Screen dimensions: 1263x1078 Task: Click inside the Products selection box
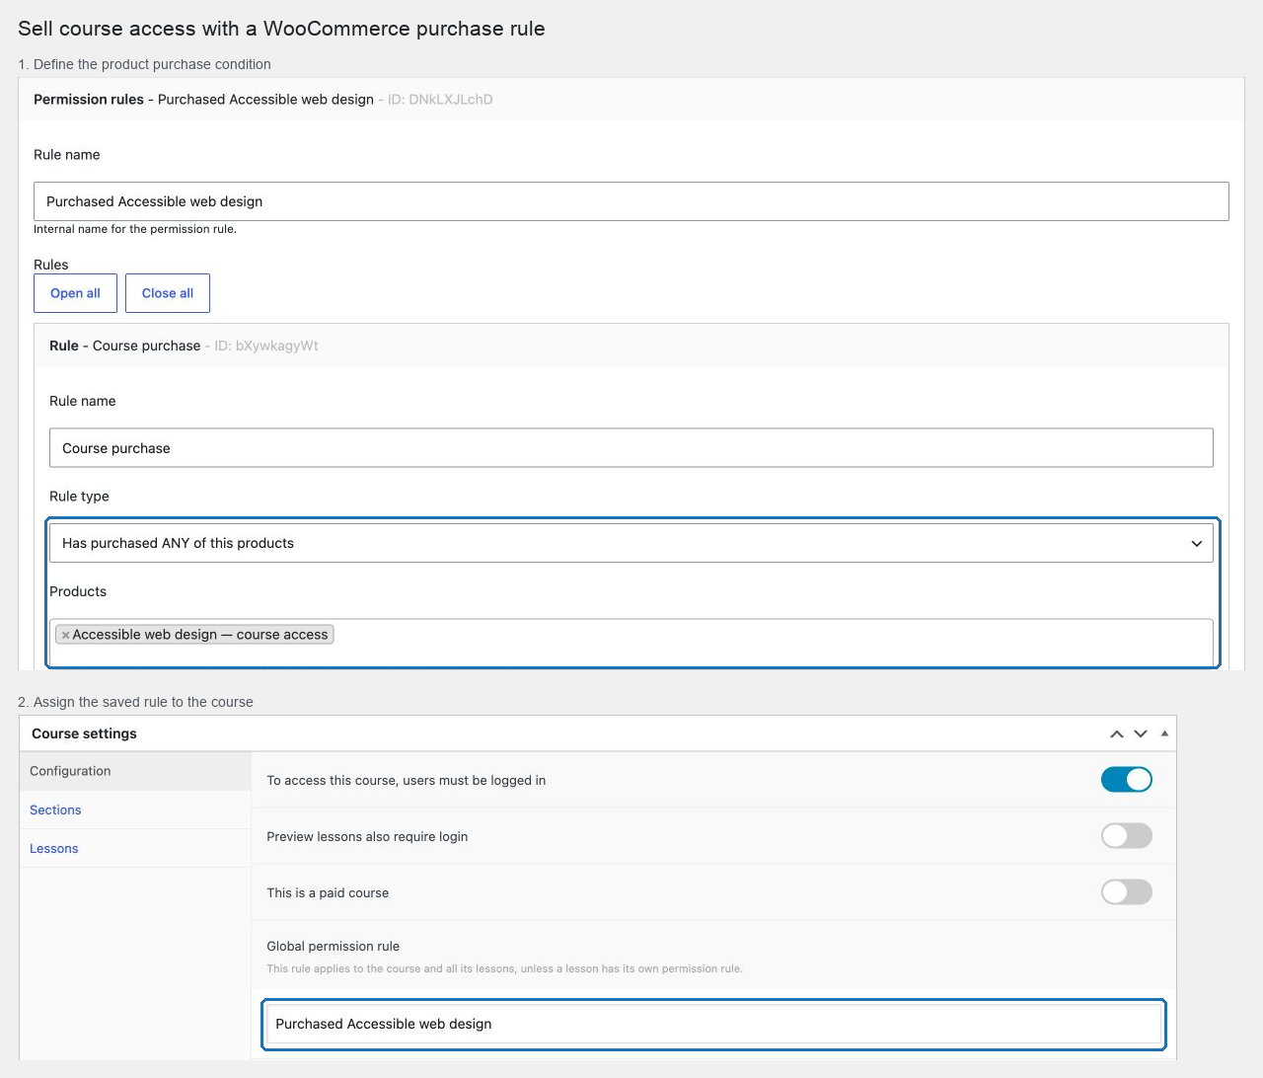pyautogui.click(x=631, y=643)
